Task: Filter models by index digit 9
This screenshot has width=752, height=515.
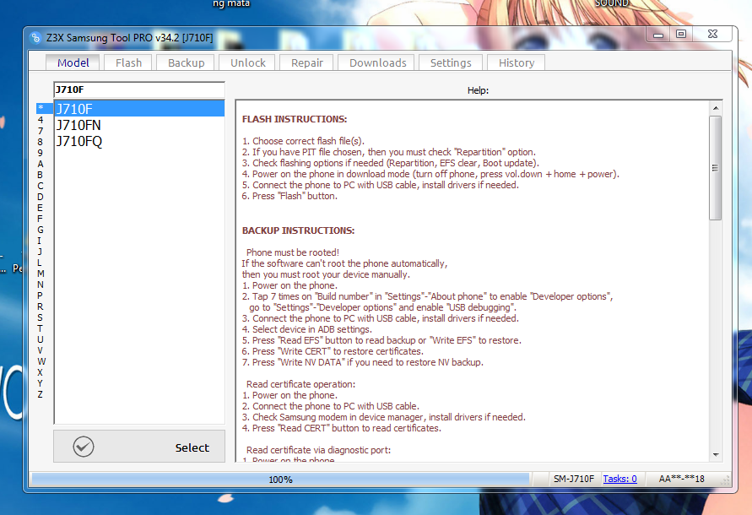Action: click(41, 153)
